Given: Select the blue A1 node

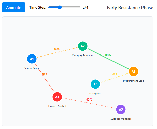Looking at the screenshot, I should pos(32,59).
